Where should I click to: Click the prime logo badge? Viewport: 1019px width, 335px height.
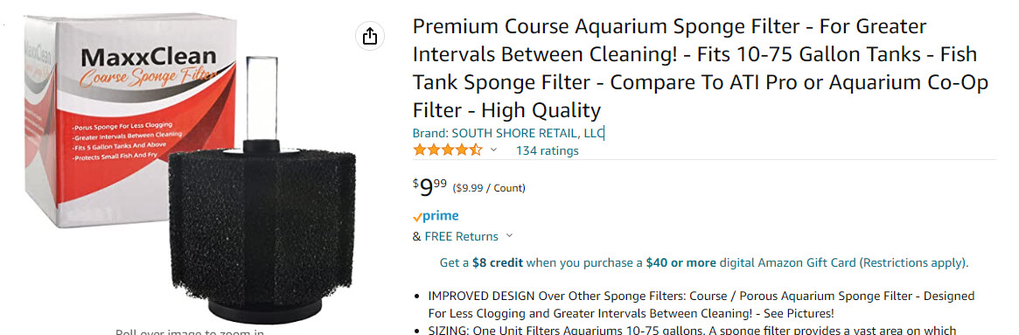[x=436, y=216]
